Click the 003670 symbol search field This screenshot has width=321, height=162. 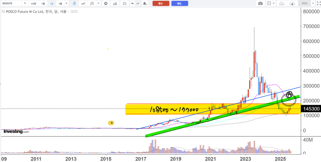point(11,3)
